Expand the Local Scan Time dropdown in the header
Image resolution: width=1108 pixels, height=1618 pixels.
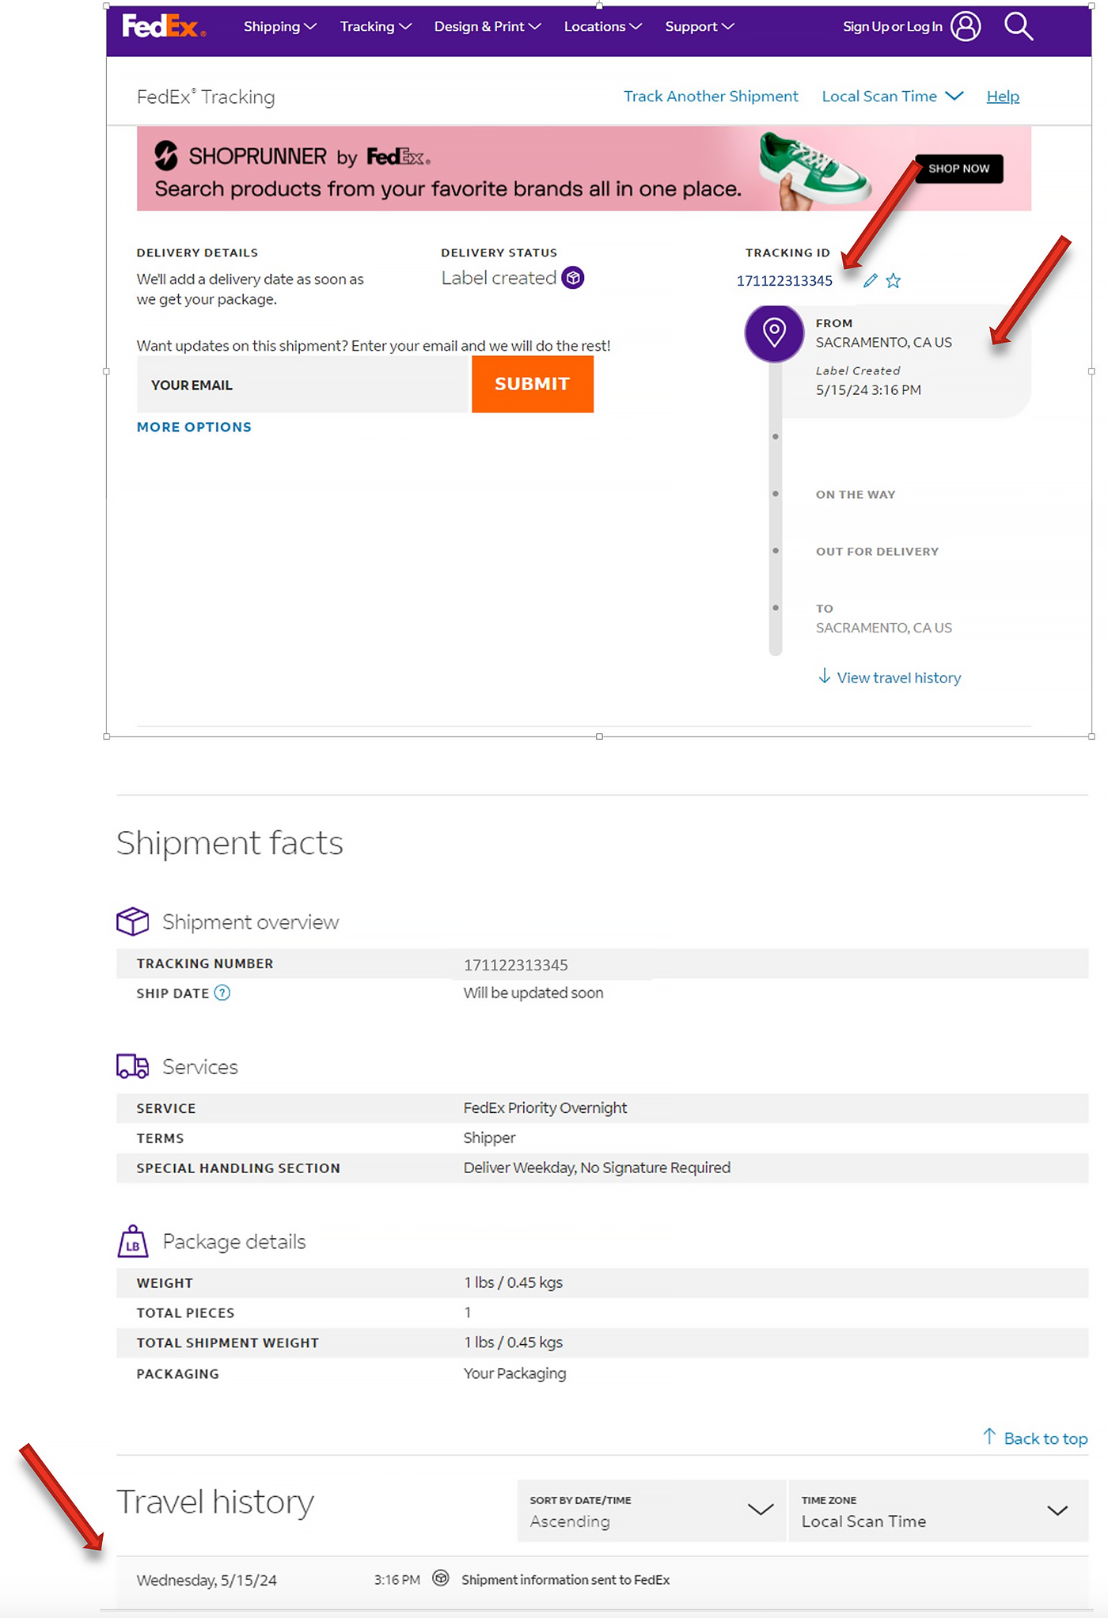pos(892,96)
